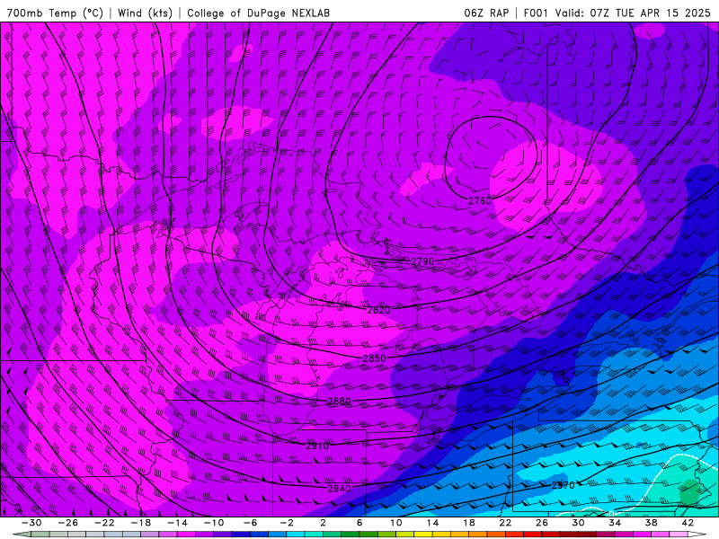This screenshot has height=539, width=719.
Task: Click the '700mb Temp (°C)' title text
Action: (55, 13)
